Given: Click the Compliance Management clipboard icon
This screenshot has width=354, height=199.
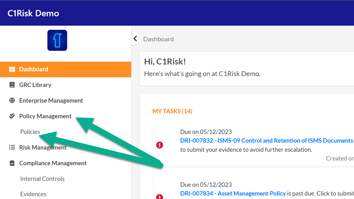Looking at the screenshot, I should (12, 163).
